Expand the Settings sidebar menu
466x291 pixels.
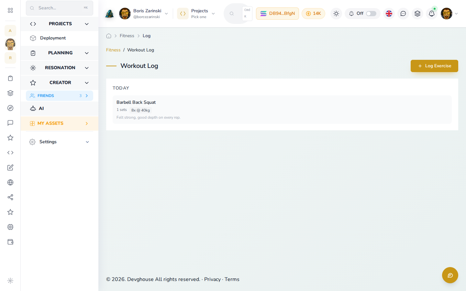pos(60,142)
